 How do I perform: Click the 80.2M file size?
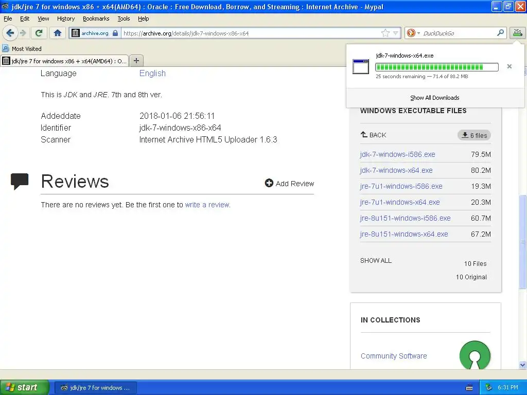tap(481, 170)
